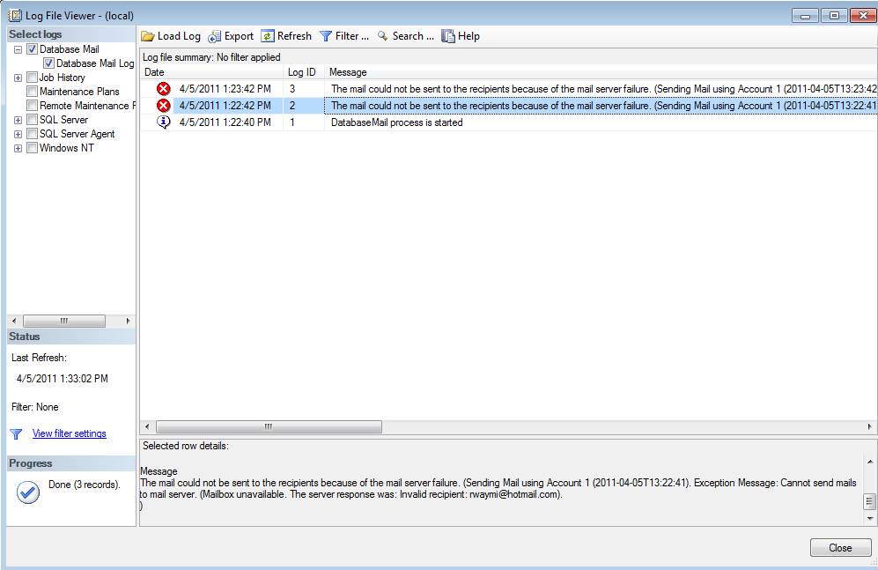Viewport: 878px width, 570px height.
Task: Click the Load Log folder icon
Action: [x=148, y=36]
